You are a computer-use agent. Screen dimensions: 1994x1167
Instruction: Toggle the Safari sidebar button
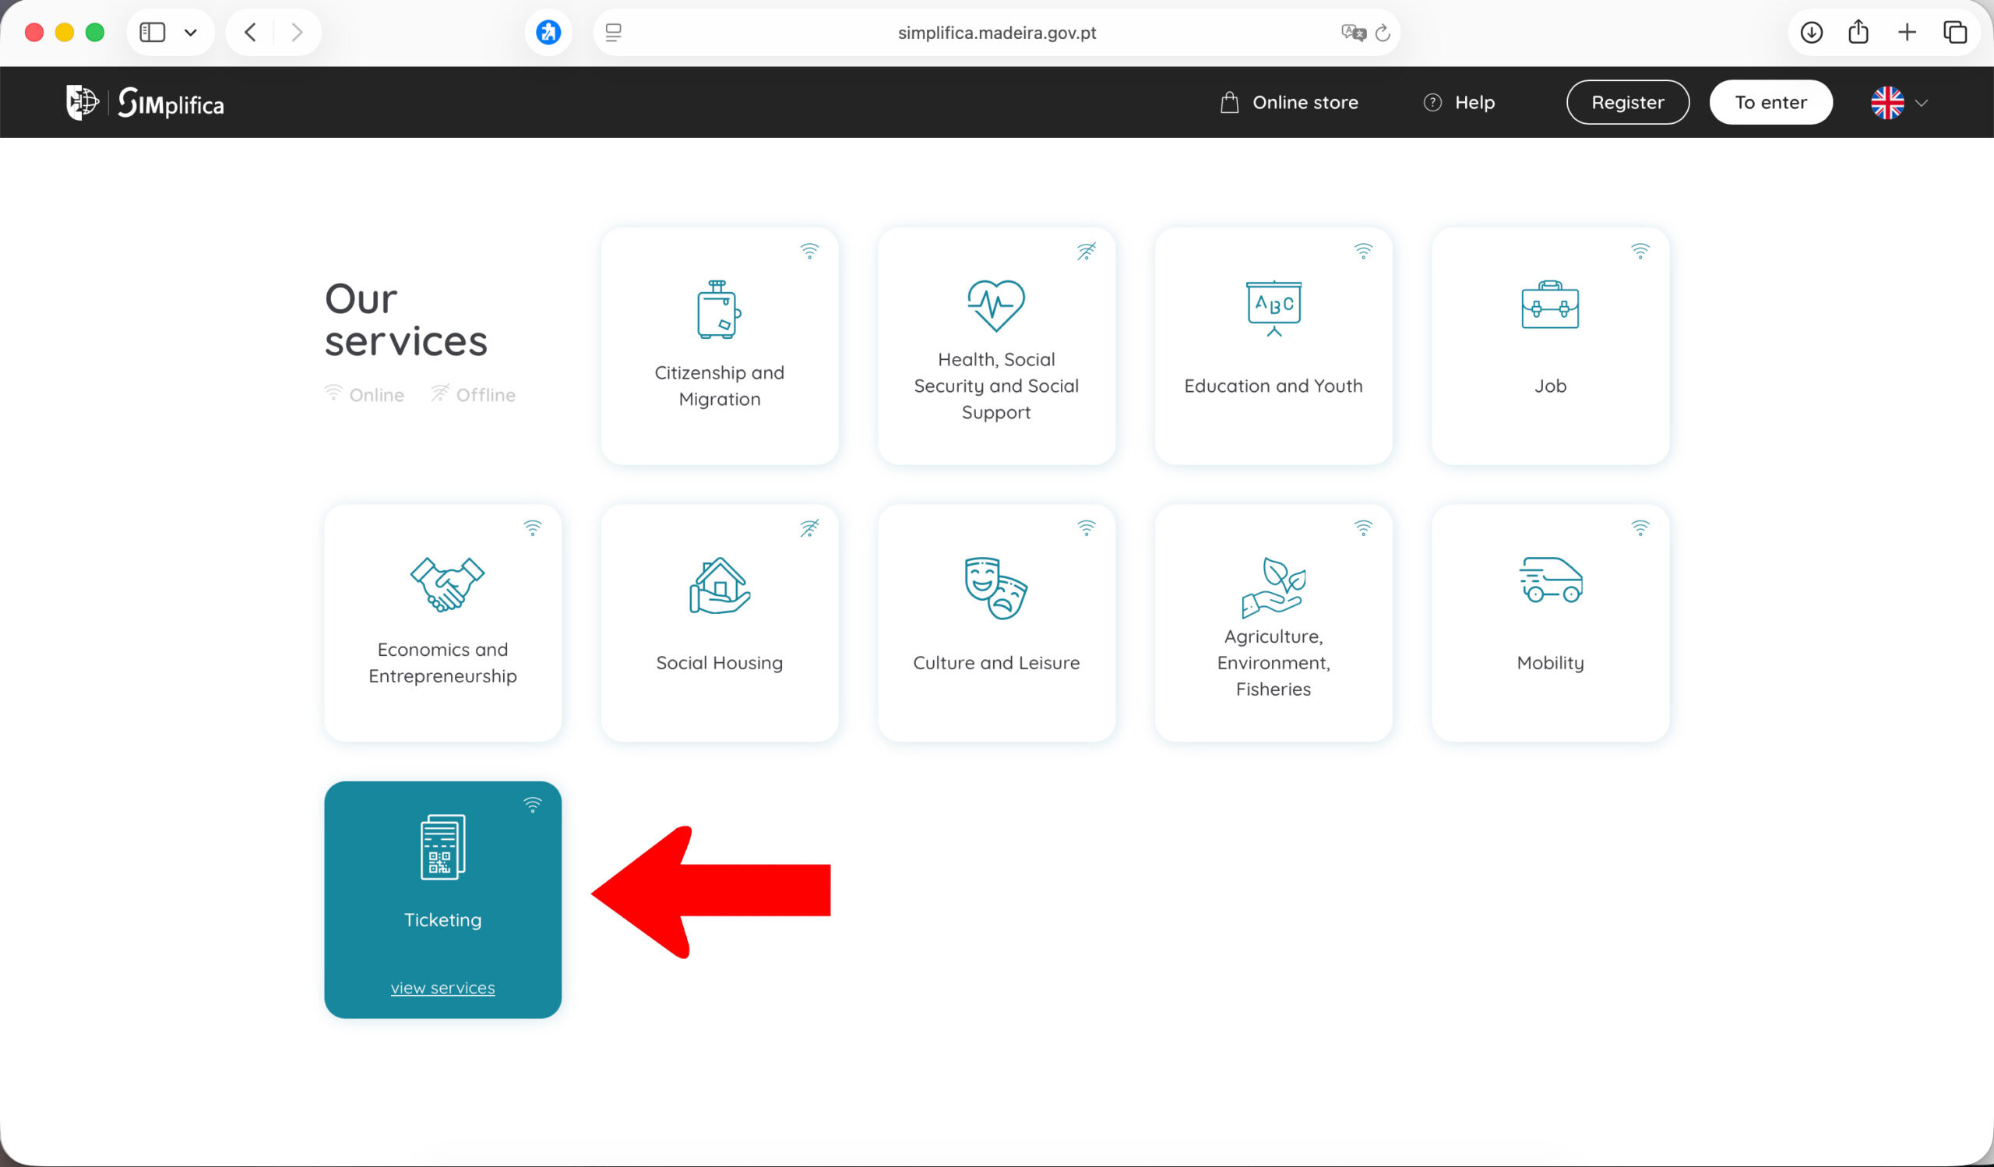pyautogui.click(x=152, y=33)
